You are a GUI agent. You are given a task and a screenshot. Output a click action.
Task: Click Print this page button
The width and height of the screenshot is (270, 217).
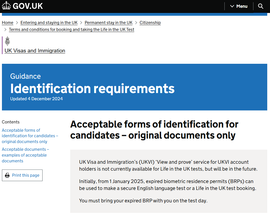(22, 175)
